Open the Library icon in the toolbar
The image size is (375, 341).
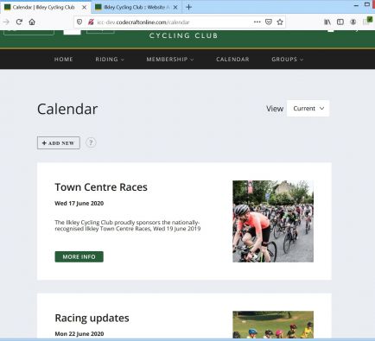[x=327, y=22]
